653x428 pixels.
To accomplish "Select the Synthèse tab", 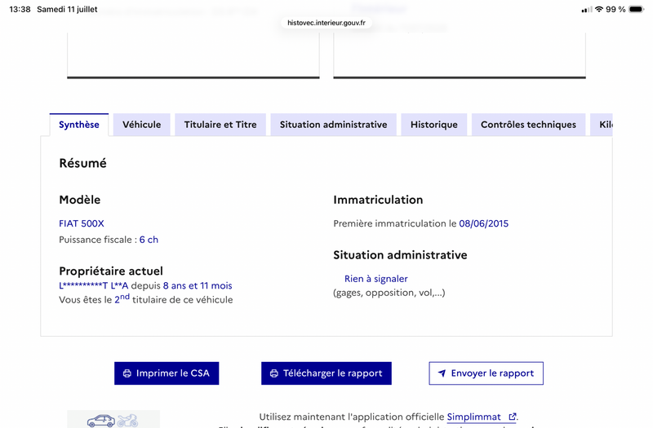I will (78, 125).
